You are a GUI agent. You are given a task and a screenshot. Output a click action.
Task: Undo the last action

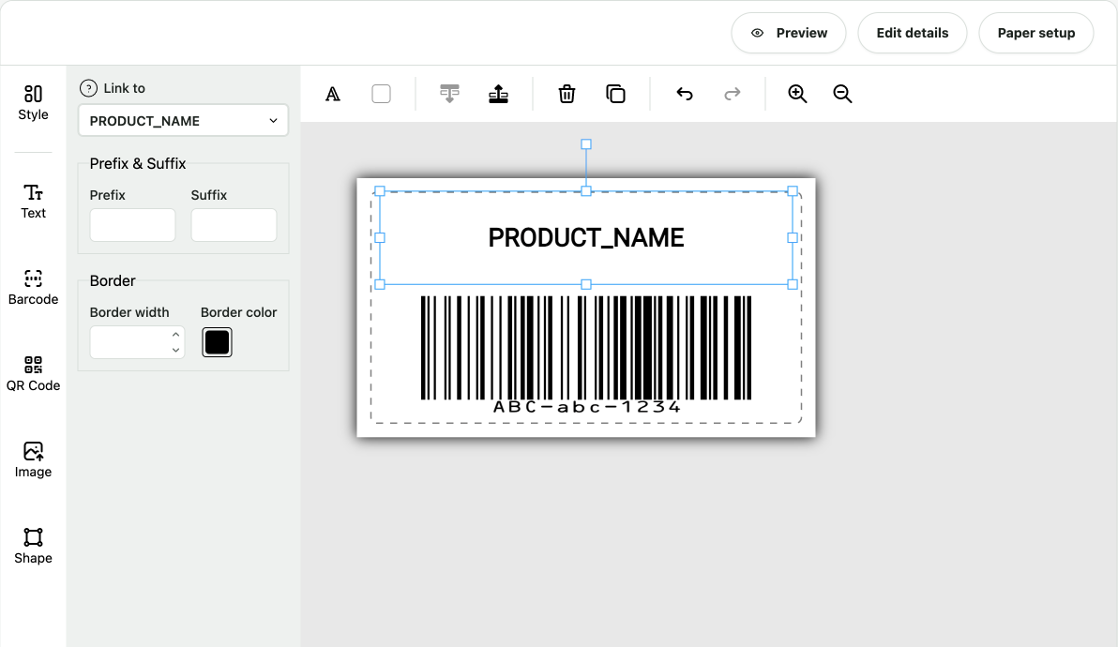pyautogui.click(x=685, y=94)
